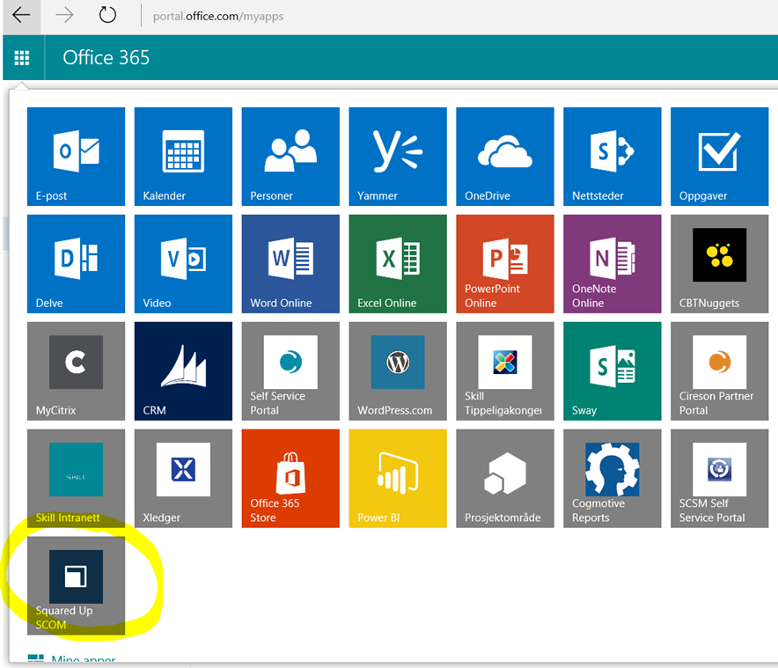This screenshot has width=778, height=668.
Task: Open the Cireson Partner Portal tile
Action: click(719, 371)
